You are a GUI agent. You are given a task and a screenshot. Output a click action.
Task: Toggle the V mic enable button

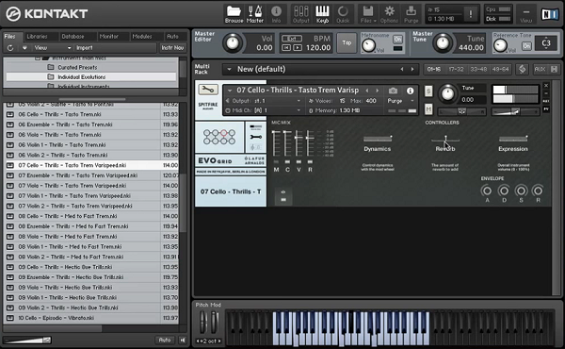(299, 161)
